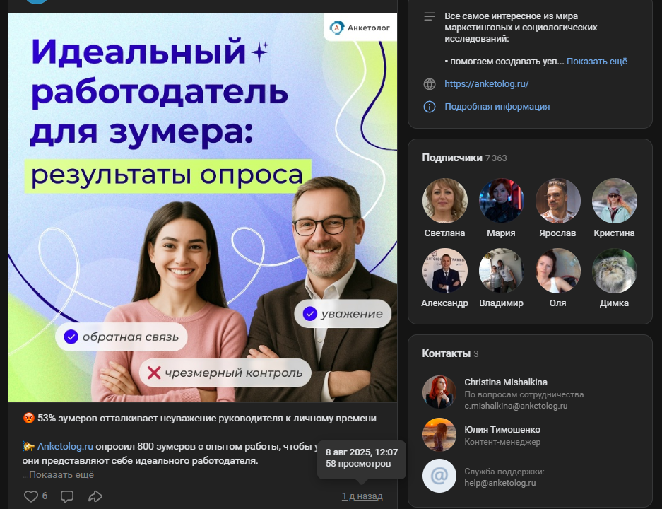Open the post image about ideal employer
This screenshot has width=662, height=509.
coord(203,208)
